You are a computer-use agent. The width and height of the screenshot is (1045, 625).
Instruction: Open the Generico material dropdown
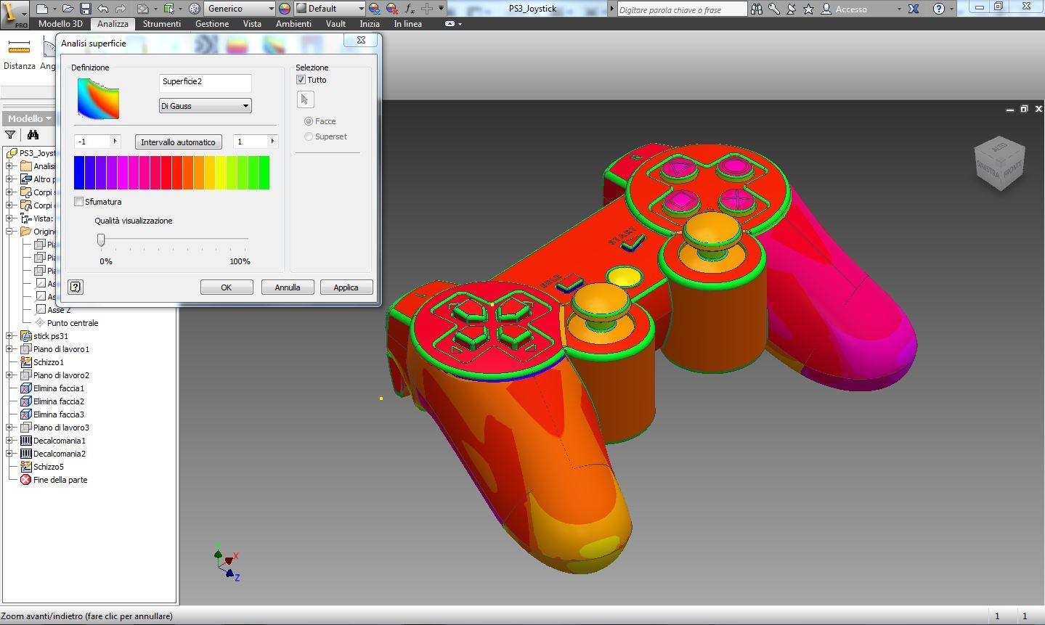pos(240,9)
